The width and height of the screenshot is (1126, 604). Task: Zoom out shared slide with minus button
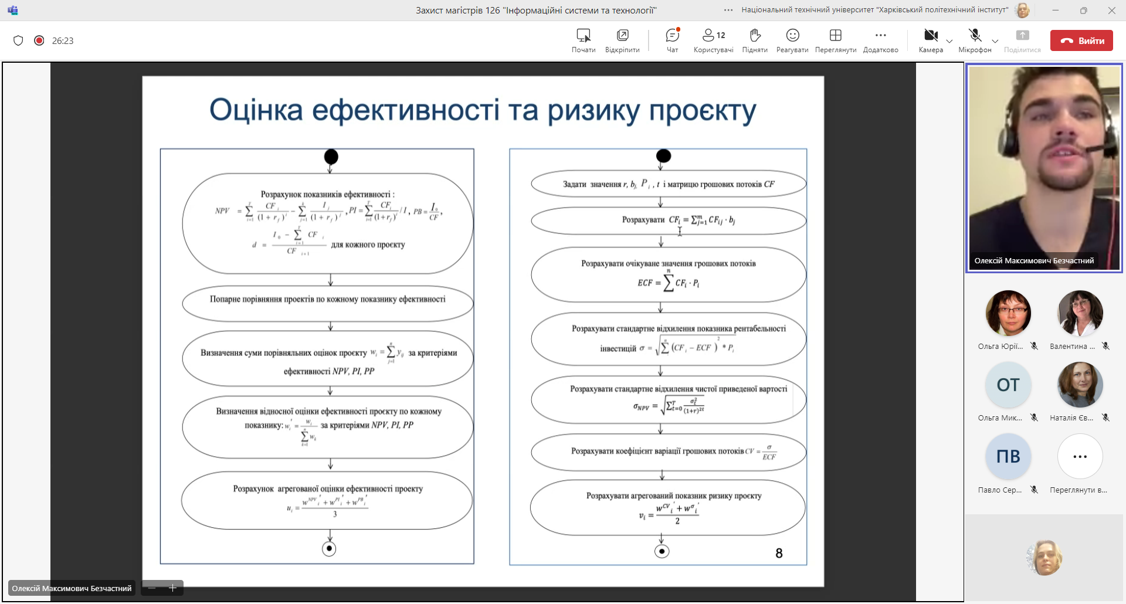pos(152,588)
